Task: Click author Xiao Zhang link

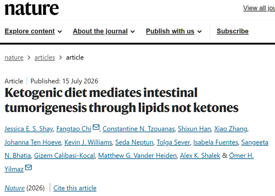Action: pos(231,129)
